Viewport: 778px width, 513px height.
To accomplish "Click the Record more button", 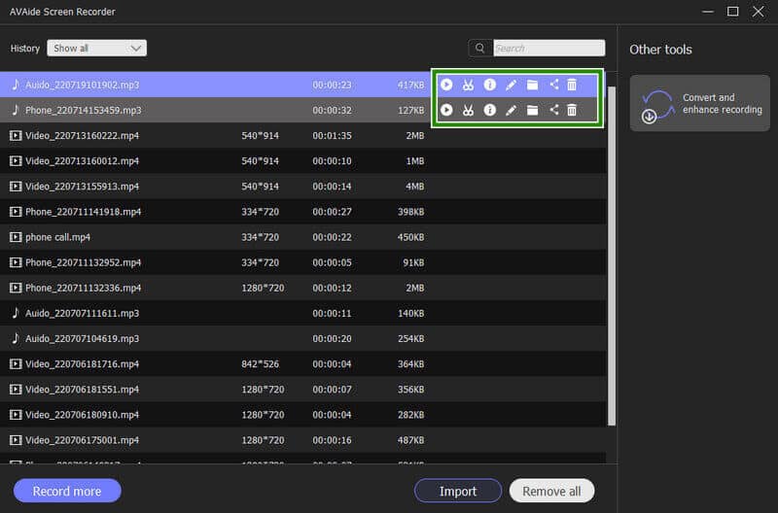I will tap(67, 491).
